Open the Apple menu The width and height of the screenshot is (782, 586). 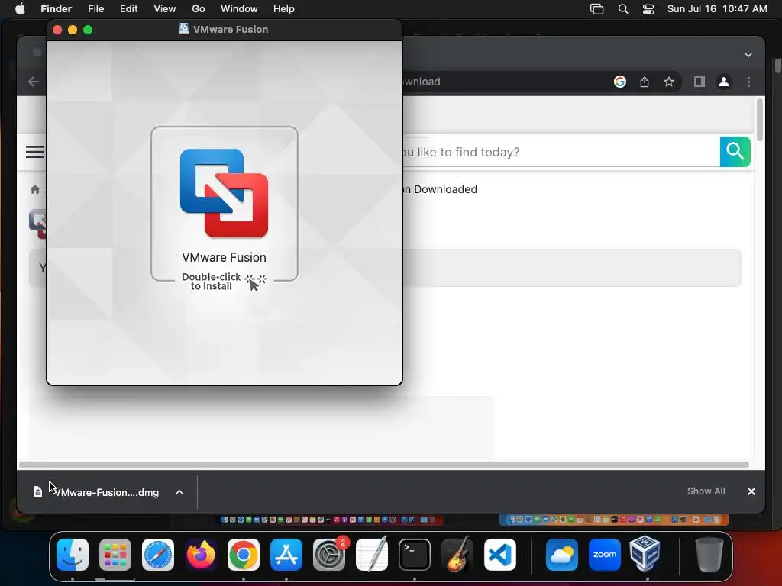pos(20,9)
